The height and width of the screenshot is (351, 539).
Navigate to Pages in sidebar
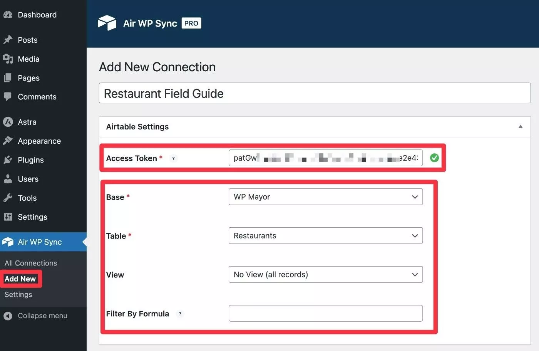pyautogui.click(x=43, y=78)
